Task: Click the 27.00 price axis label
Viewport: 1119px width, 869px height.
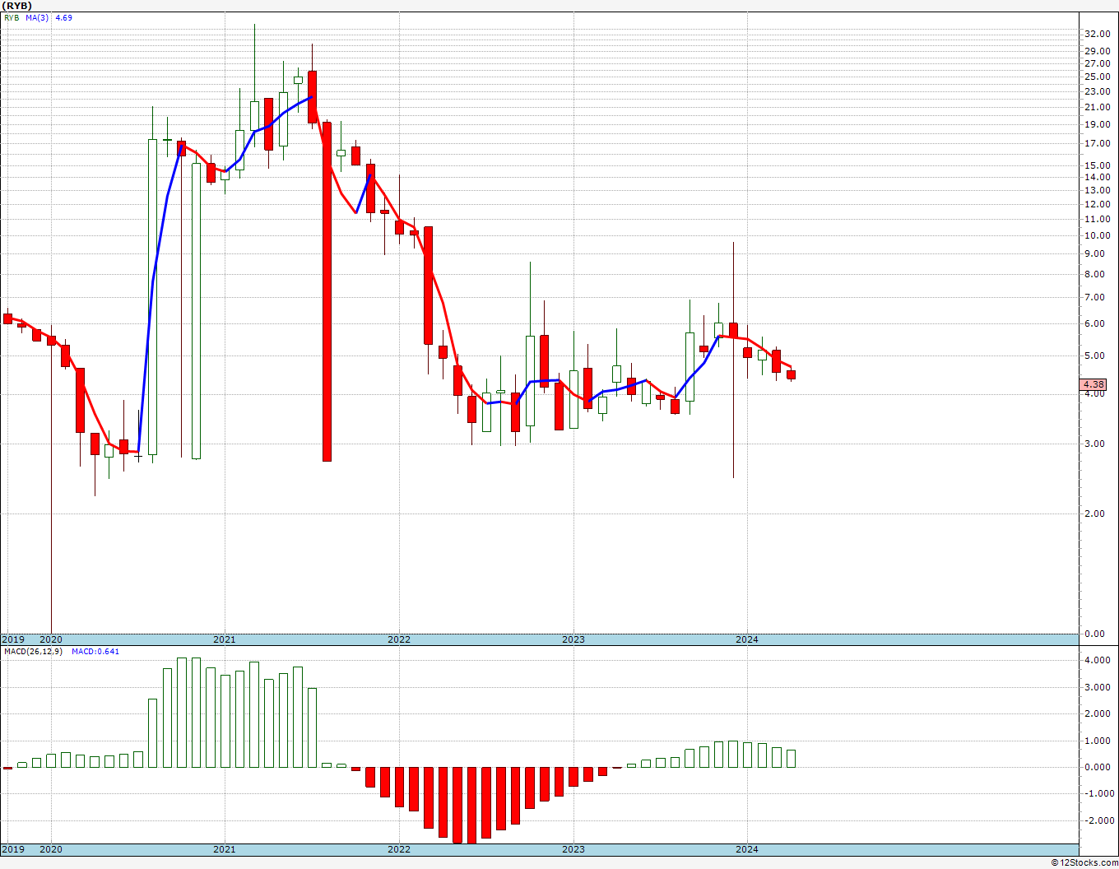Action: tap(1097, 63)
